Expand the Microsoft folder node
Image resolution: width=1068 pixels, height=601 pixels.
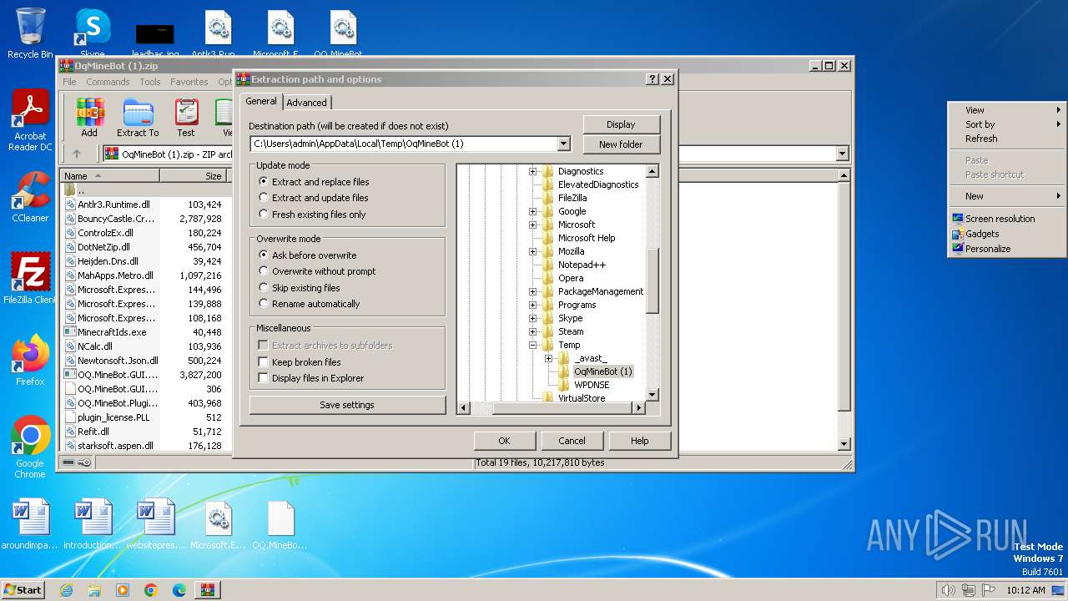[532, 225]
